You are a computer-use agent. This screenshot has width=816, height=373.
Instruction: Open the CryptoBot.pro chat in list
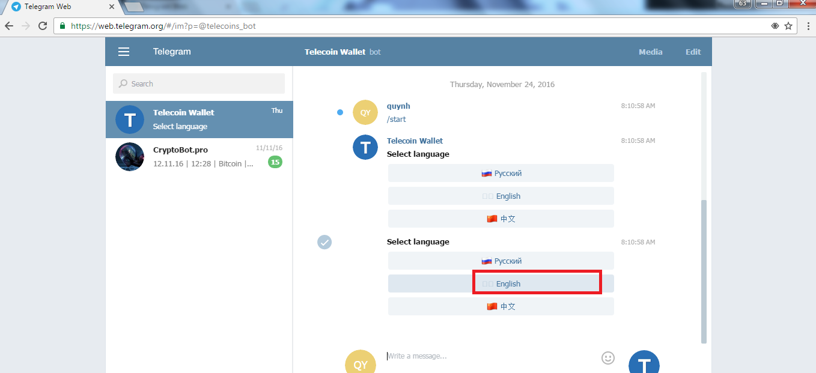click(x=199, y=157)
